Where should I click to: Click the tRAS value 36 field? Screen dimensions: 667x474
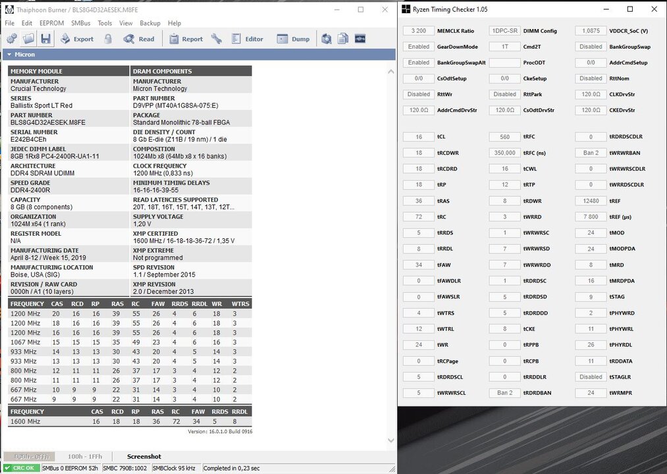click(x=419, y=201)
